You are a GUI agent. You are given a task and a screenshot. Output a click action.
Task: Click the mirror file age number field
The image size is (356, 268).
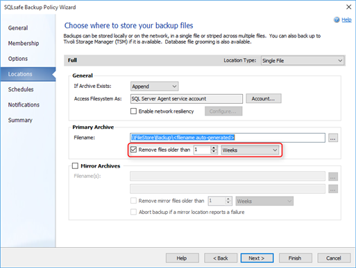tap(217, 201)
